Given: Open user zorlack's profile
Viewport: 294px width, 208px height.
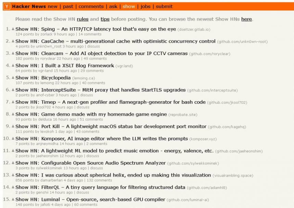Looking at the screenshot, I should (x=46, y=34).
